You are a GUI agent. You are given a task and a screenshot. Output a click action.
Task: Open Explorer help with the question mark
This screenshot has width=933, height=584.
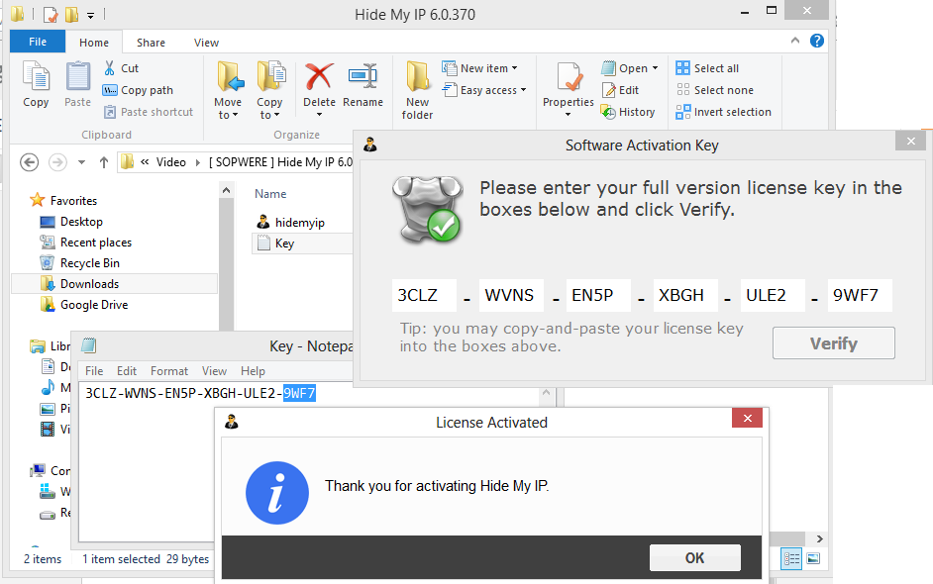tap(817, 41)
